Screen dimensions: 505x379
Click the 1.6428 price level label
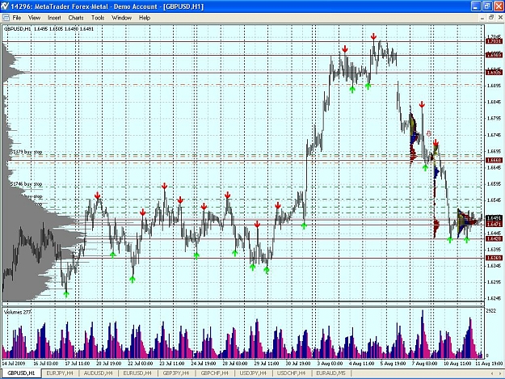pos(494,238)
